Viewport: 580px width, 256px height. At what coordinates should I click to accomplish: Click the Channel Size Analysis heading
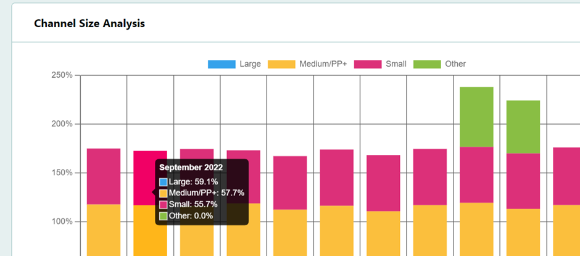pyautogui.click(x=89, y=23)
